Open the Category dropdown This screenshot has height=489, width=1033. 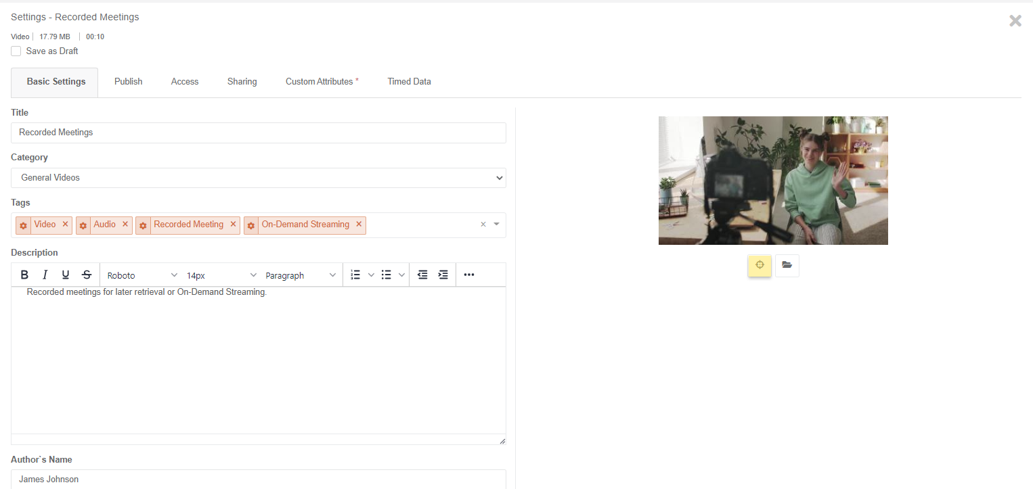[x=258, y=178]
